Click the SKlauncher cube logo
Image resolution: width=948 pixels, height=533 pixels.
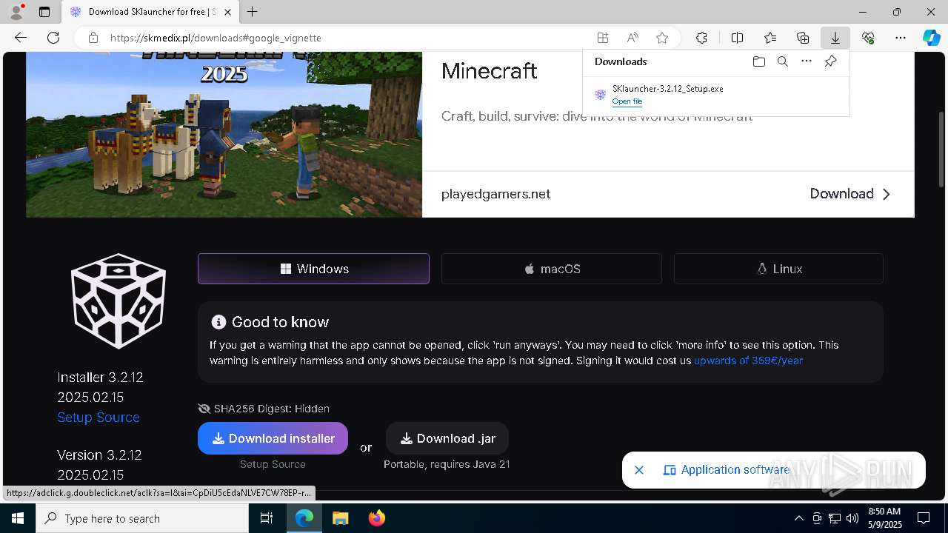pos(118,301)
